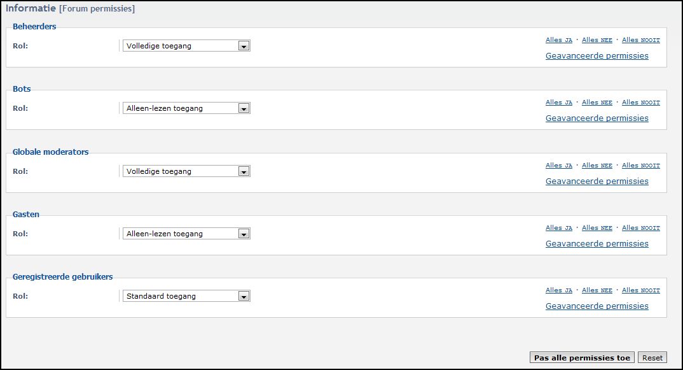Open the Bots role dropdown
The image size is (683, 370).
tap(186, 108)
